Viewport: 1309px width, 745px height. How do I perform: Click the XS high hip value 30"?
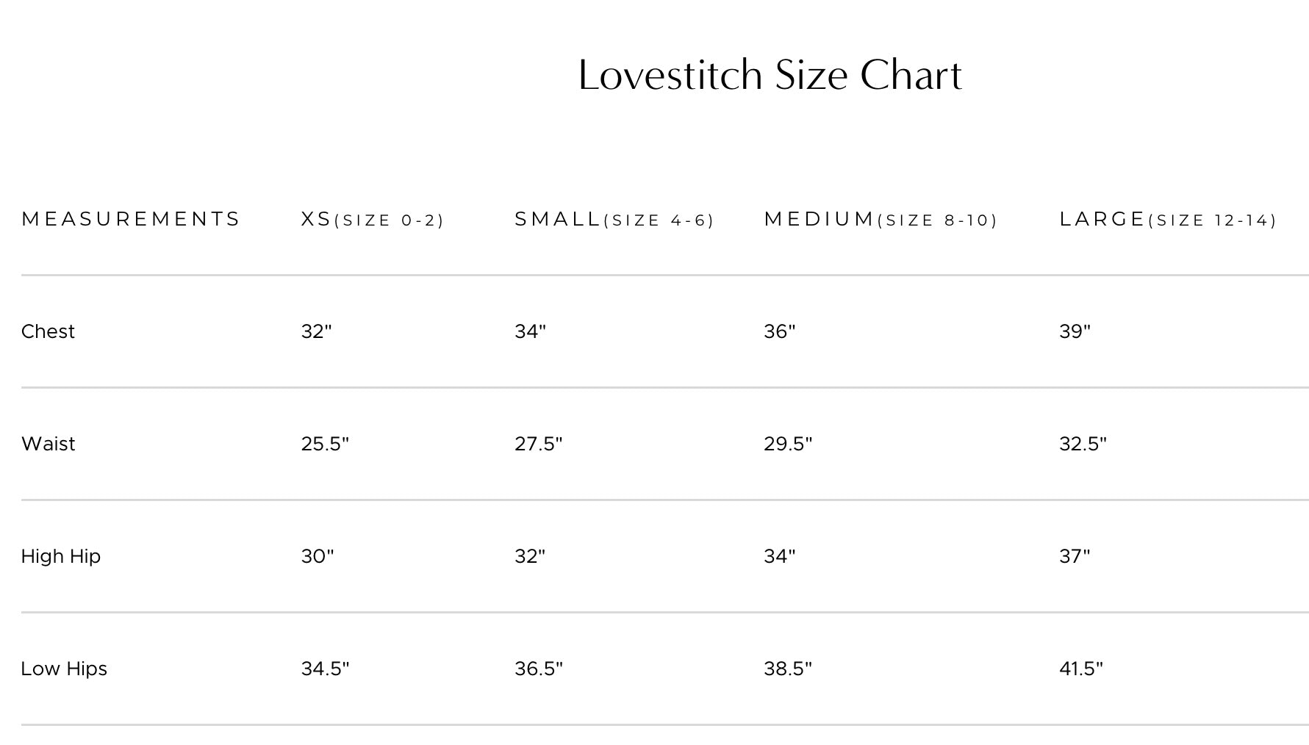tap(317, 556)
